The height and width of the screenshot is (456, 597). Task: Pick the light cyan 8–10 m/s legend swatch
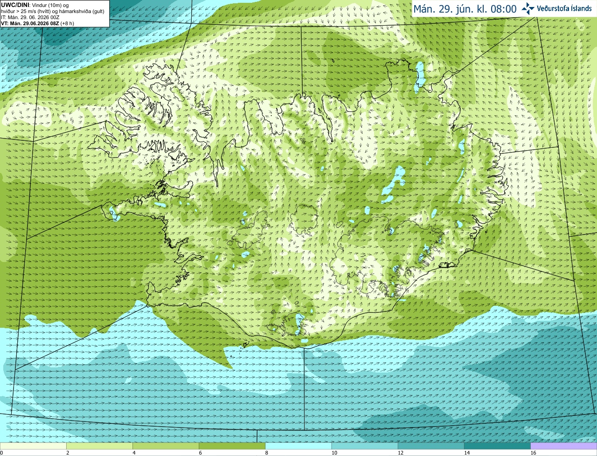point(298,446)
